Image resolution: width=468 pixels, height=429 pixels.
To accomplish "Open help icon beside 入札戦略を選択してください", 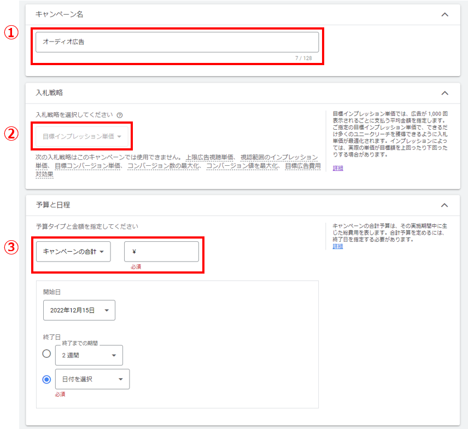I will (x=120, y=115).
